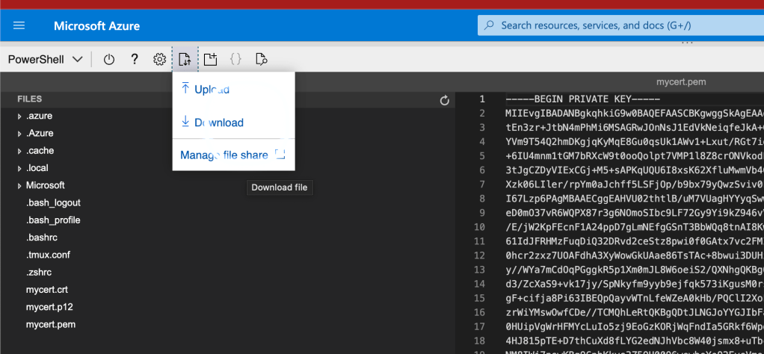764x354 pixels.
Task: Open Cloud Shell help question mark
Action: click(135, 60)
